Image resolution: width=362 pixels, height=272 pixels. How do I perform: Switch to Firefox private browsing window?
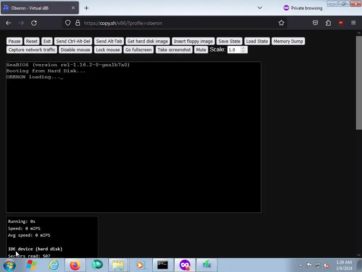point(185,265)
